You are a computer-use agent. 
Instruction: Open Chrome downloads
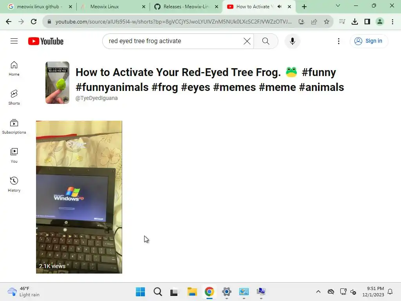click(355, 22)
